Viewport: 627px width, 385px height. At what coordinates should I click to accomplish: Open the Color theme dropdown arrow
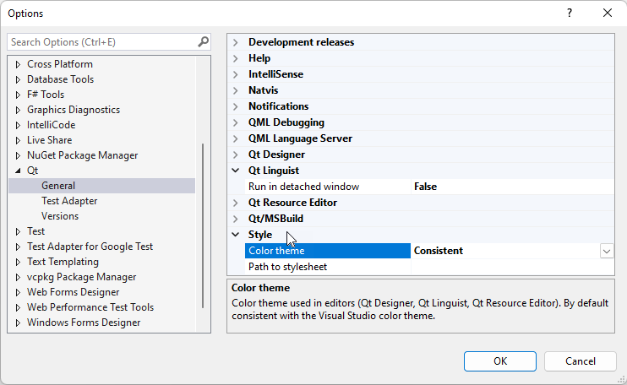click(607, 252)
